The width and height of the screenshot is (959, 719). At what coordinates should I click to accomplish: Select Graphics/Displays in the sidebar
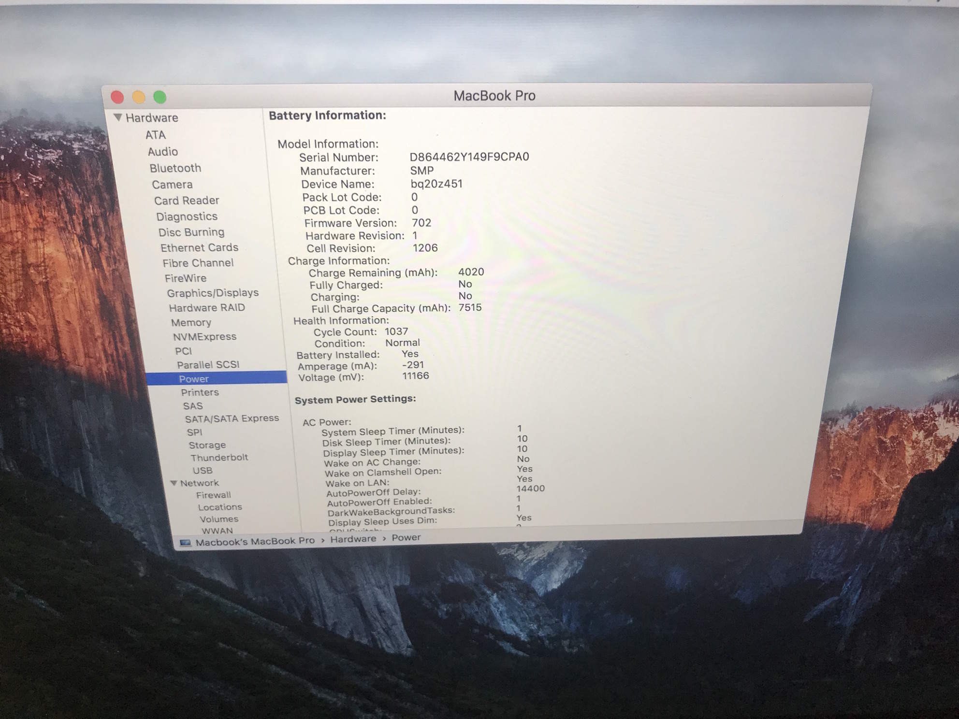click(x=213, y=293)
